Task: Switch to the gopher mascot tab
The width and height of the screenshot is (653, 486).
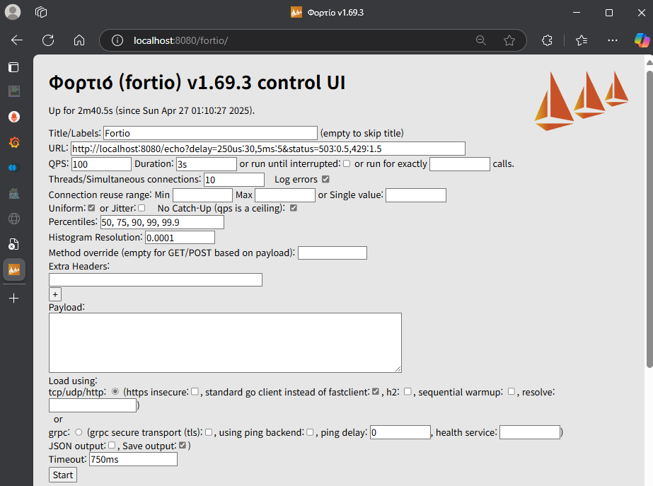Action: coord(14,194)
